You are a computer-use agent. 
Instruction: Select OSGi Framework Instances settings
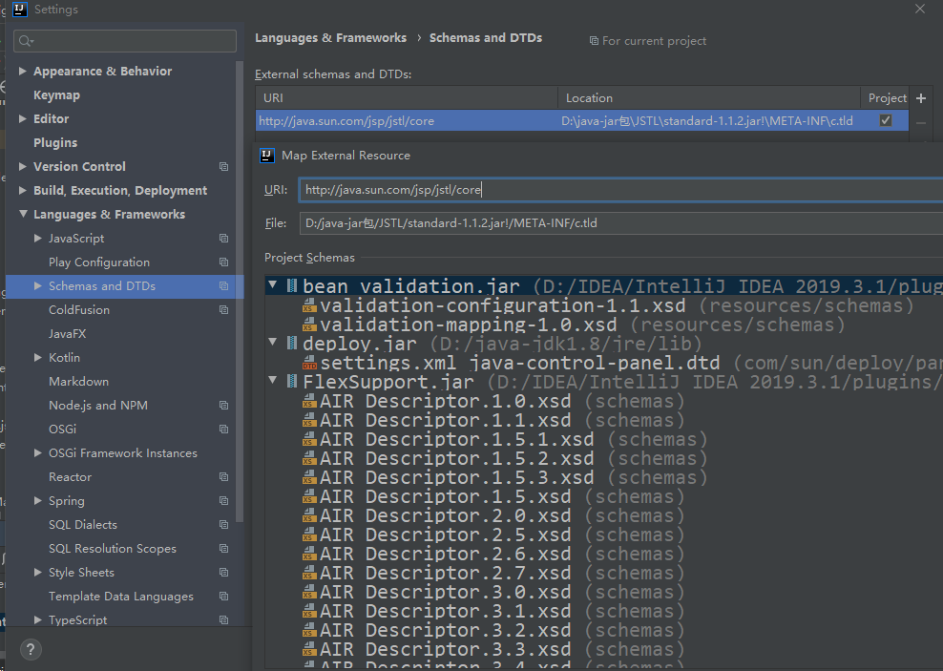click(123, 453)
